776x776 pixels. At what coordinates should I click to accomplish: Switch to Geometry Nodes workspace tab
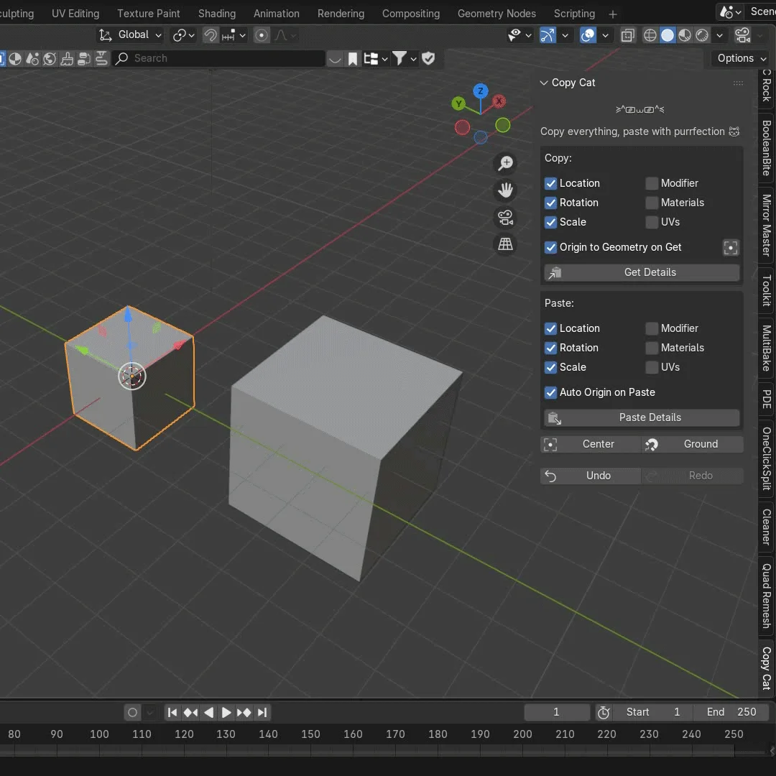pos(496,14)
